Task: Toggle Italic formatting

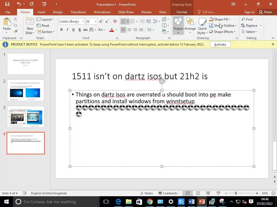Action: click(x=67, y=30)
